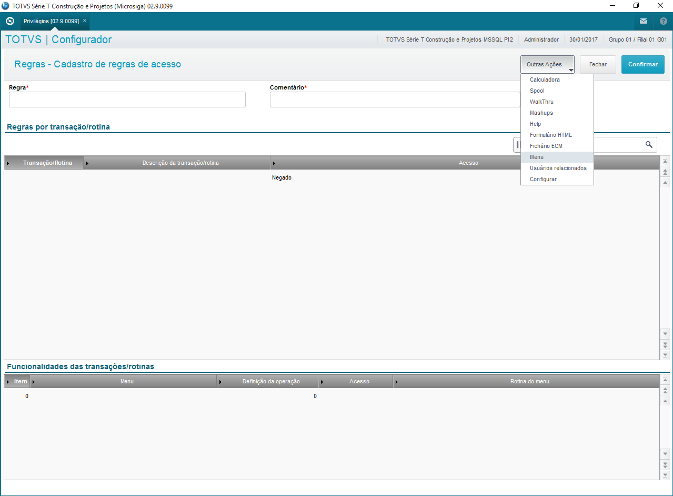This screenshot has width=673, height=496.
Task: Jump to bottom of lower grid scrollbar
Action: [665, 475]
